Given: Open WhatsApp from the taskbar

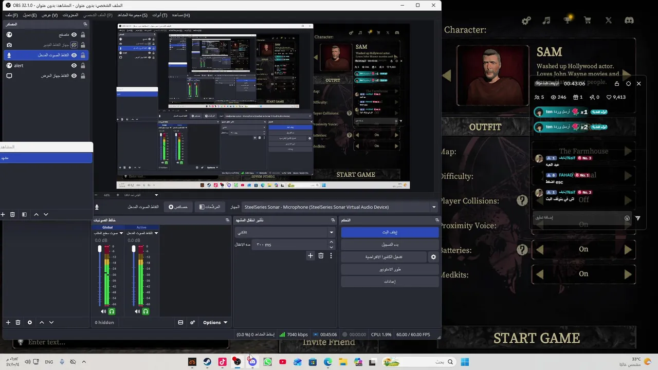Looking at the screenshot, I should click(267, 362).
